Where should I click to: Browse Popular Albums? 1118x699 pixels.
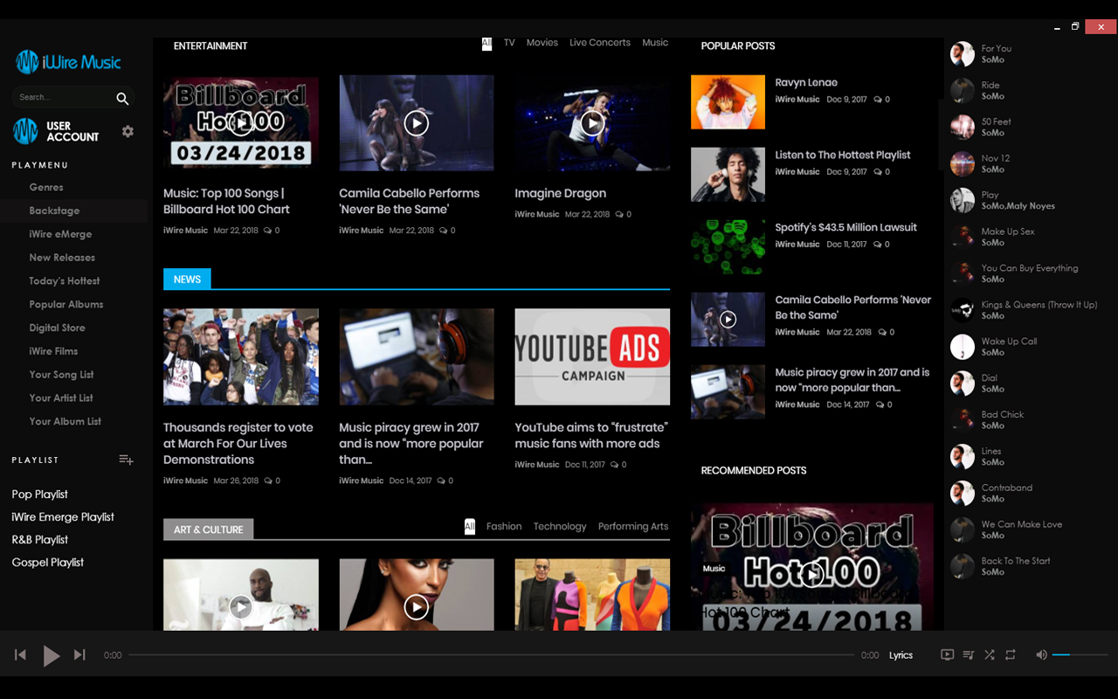(x=66, y=305)
